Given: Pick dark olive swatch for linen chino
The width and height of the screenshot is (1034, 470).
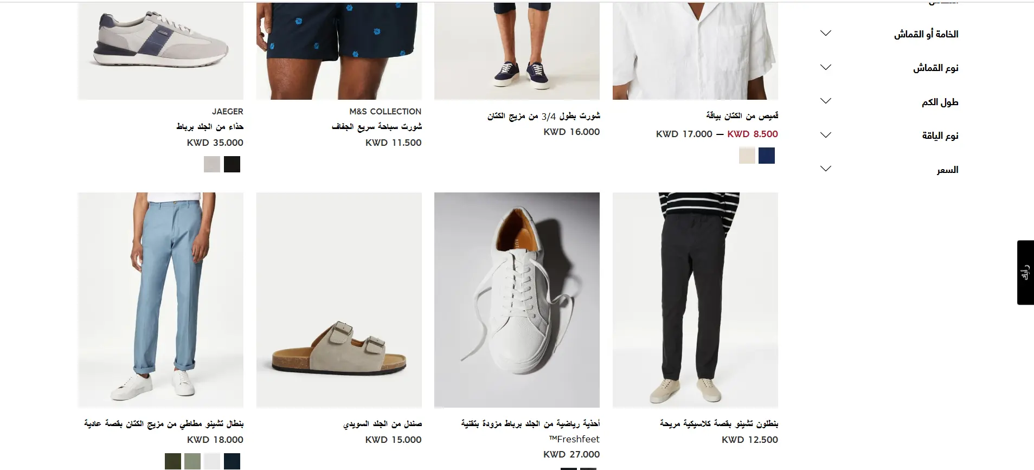Looking at the screenshot, I should pyautogui.click(x=173, y=461).
